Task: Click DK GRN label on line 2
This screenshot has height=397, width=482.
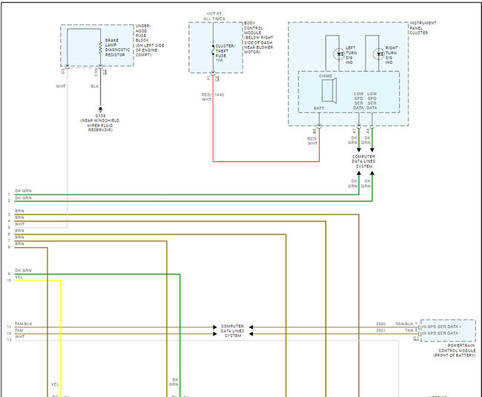Action: pyautogui.click(x=23, y=197)
